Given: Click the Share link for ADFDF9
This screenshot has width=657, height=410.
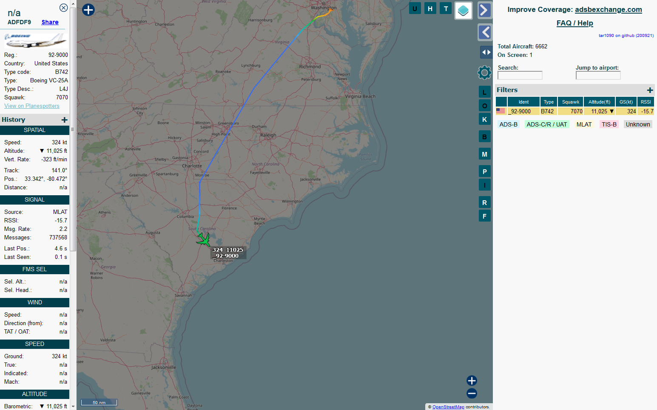Looking at the screenshot, I should pyautogui.click(x=50, y=22).
